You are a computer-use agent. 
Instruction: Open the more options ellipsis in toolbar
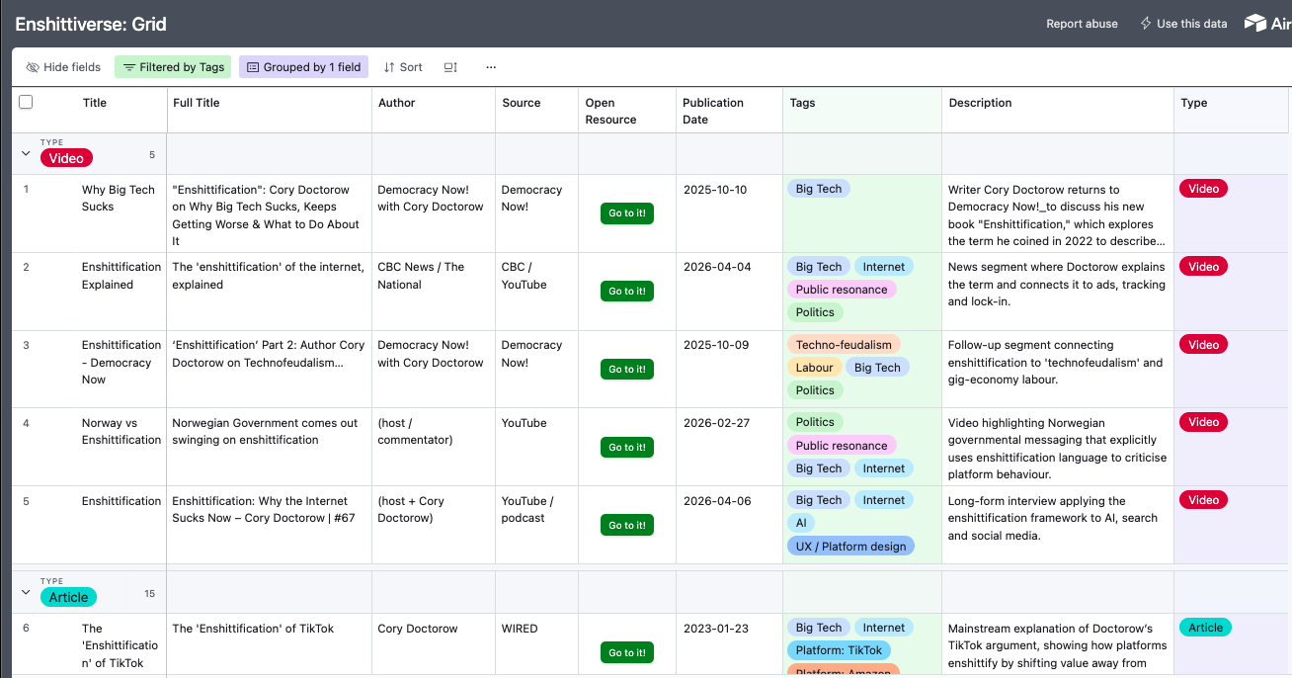click(491, 67)
